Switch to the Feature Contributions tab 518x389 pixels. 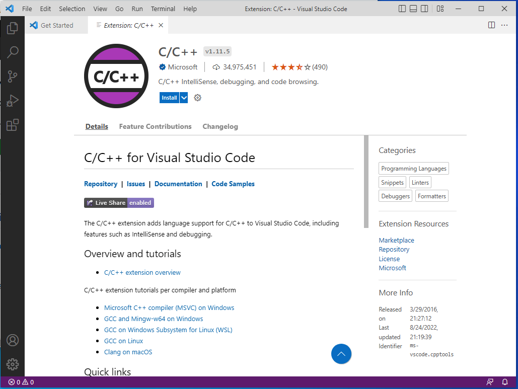click(155, 127)
